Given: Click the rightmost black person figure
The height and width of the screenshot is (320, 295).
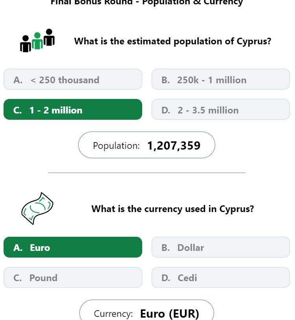Looking at the screenshot, I should [49, 37].
